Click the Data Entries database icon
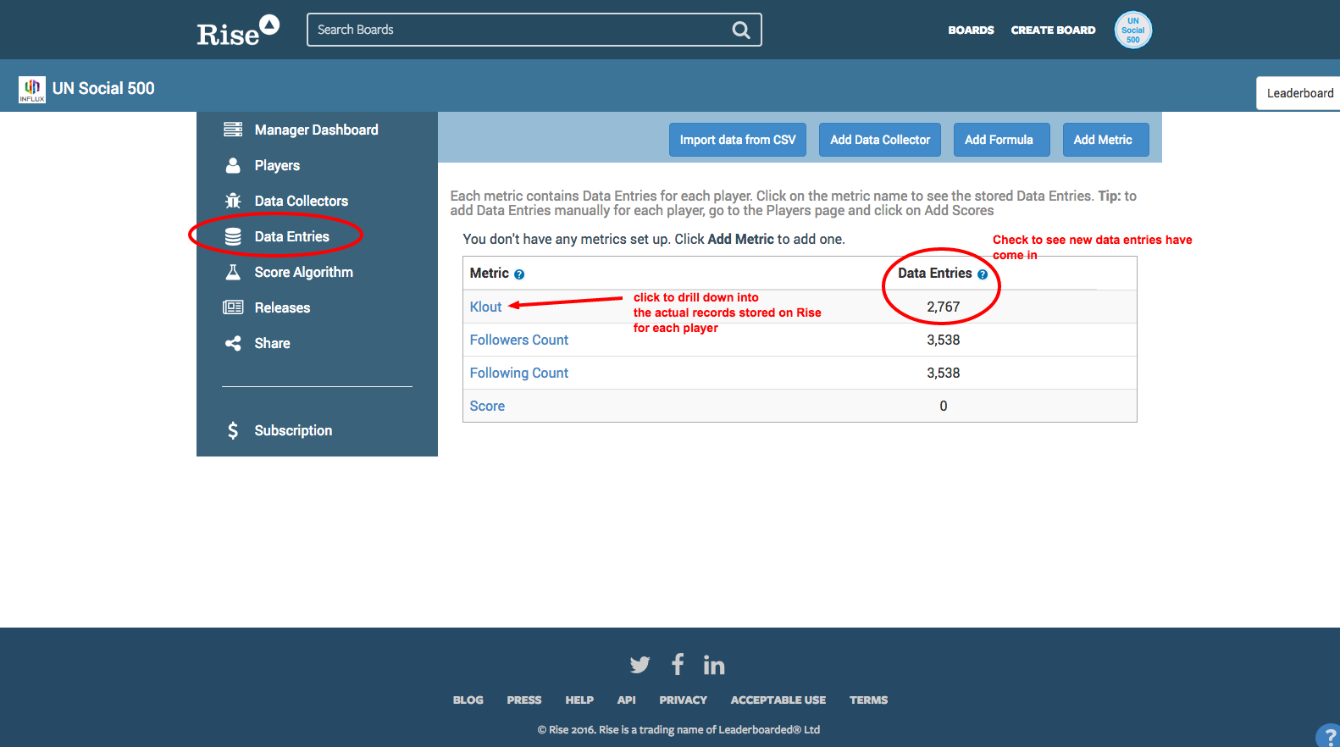Viewport: 1340px width, 747px height. tap(233, 236)
